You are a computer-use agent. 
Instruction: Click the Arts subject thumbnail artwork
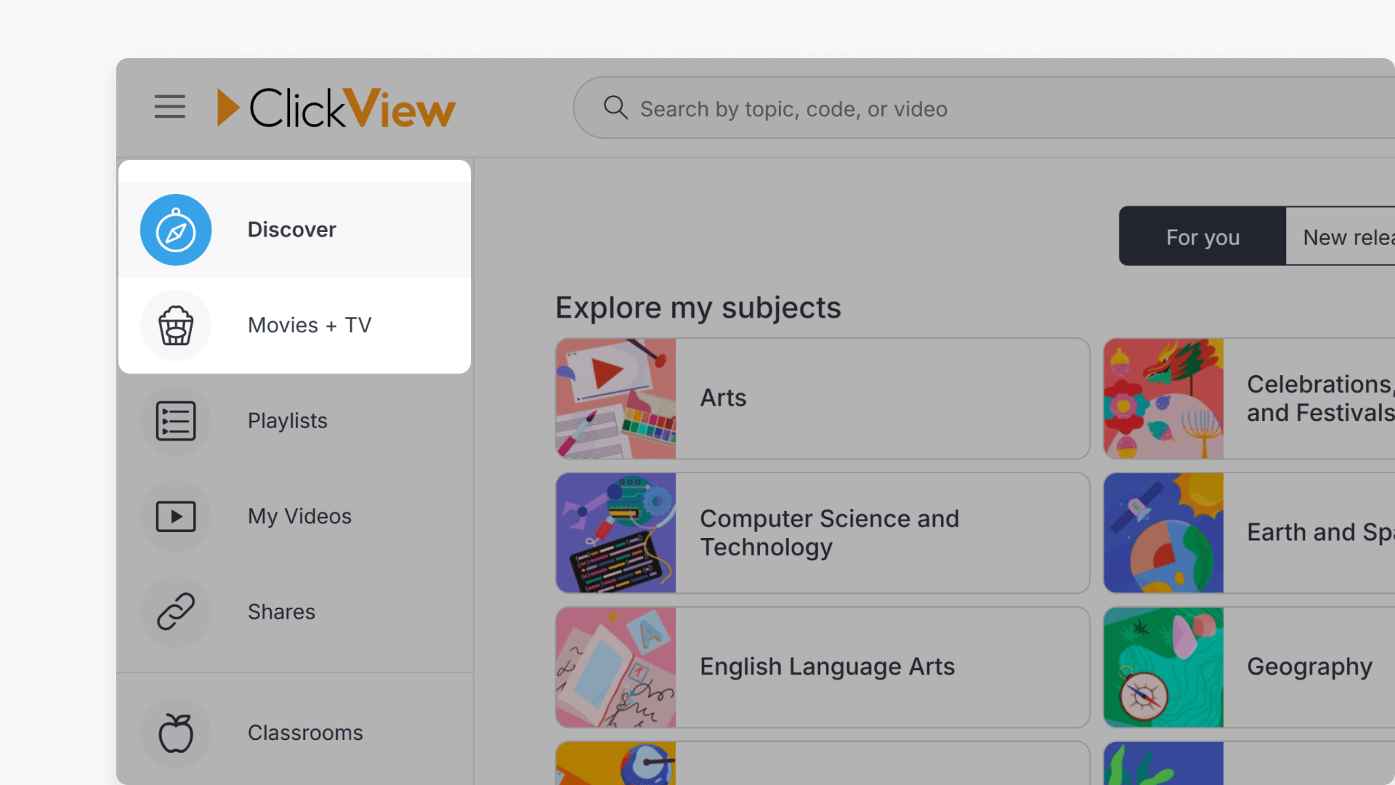pos(615,398)
